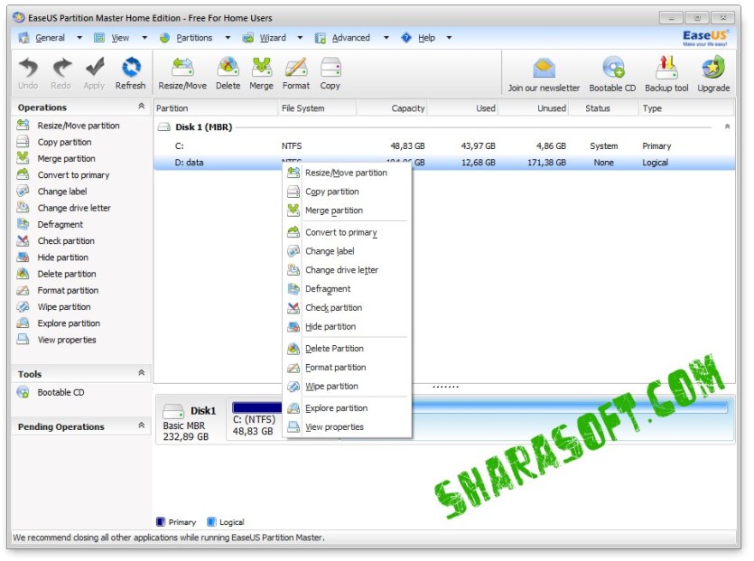Click Resize/Move partition link in Operations
754x561 pixels.
pos(79,126)
